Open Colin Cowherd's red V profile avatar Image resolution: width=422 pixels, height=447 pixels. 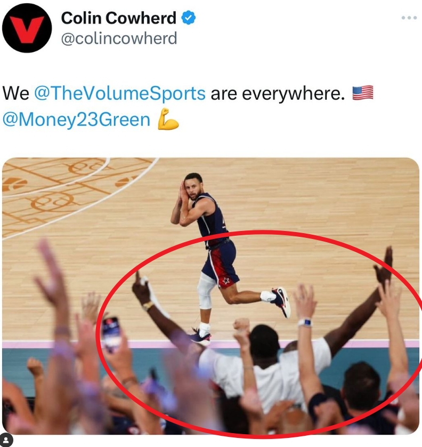[27, 28]
